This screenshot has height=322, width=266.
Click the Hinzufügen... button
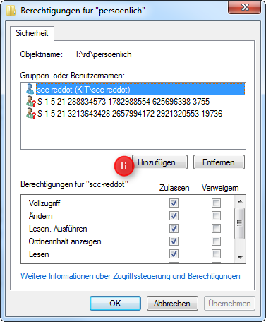(159, 162)
